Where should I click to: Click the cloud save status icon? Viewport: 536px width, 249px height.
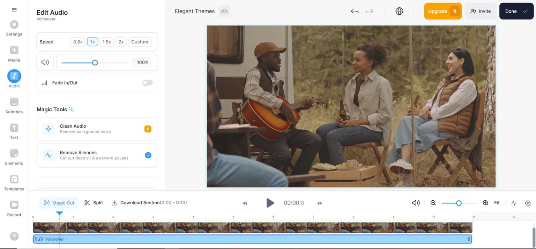pos(224,11)
